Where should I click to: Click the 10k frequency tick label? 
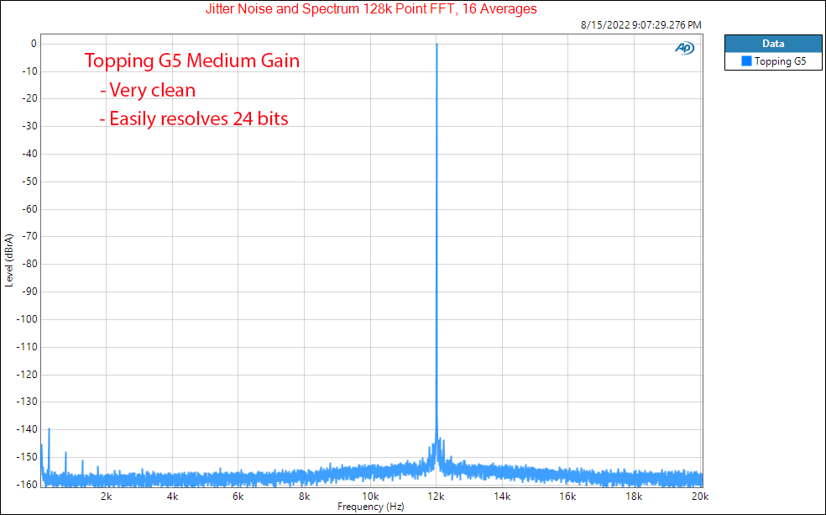370,496
